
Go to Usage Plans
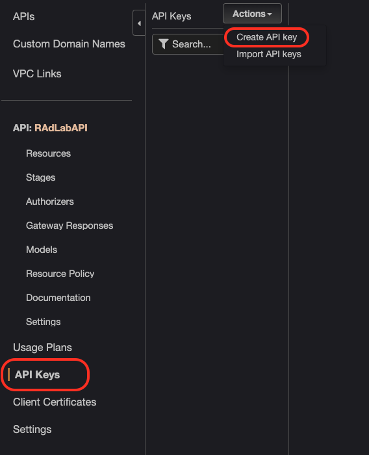pos(42,347)
